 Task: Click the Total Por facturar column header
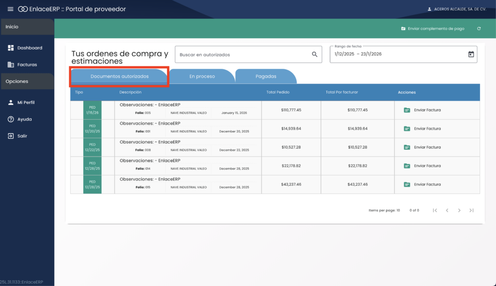pos(341,92)
